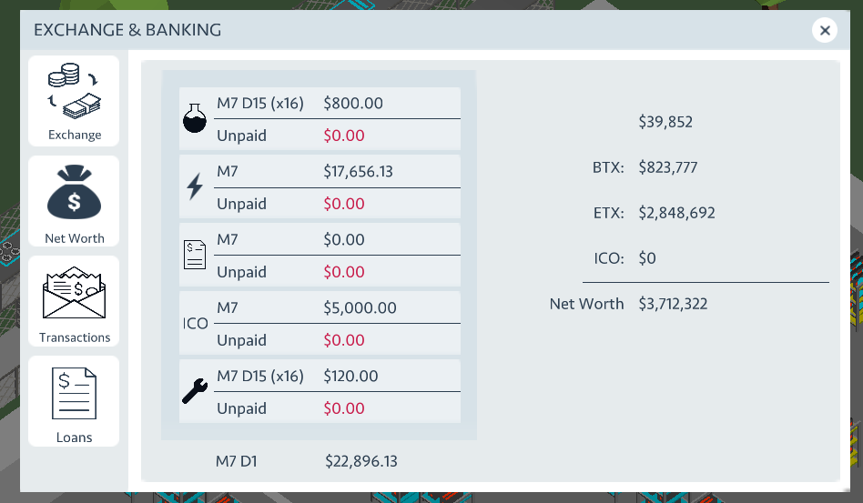Click the $5,000.00 ICO bill row
863x503 pixels.
pyautogui.click(x=320, y=323)
